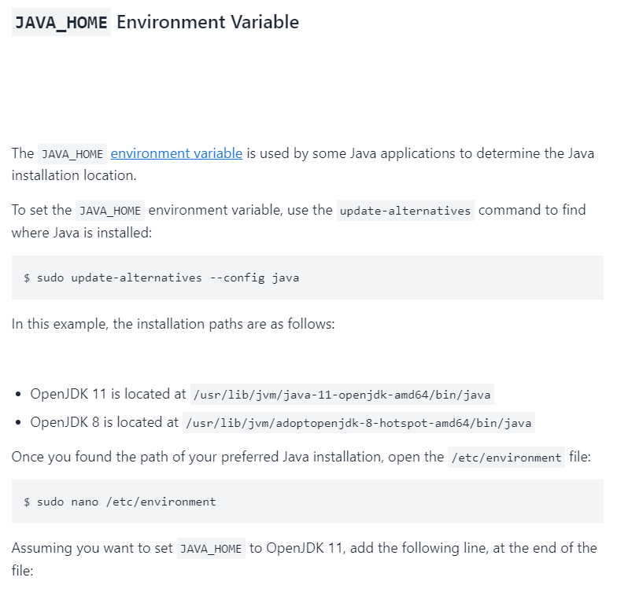Select the adoptopenjdk-8-hotspot-amd64 path code snippet
The height and width of the screenshot is (592, 639).
pos(359,423)
